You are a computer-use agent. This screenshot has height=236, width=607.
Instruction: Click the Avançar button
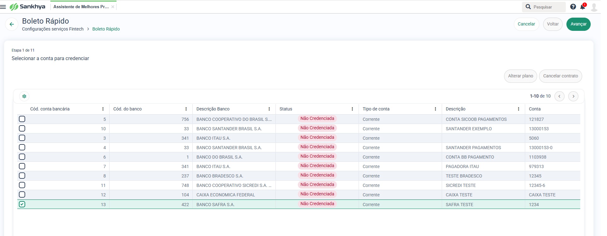point(578,24)
